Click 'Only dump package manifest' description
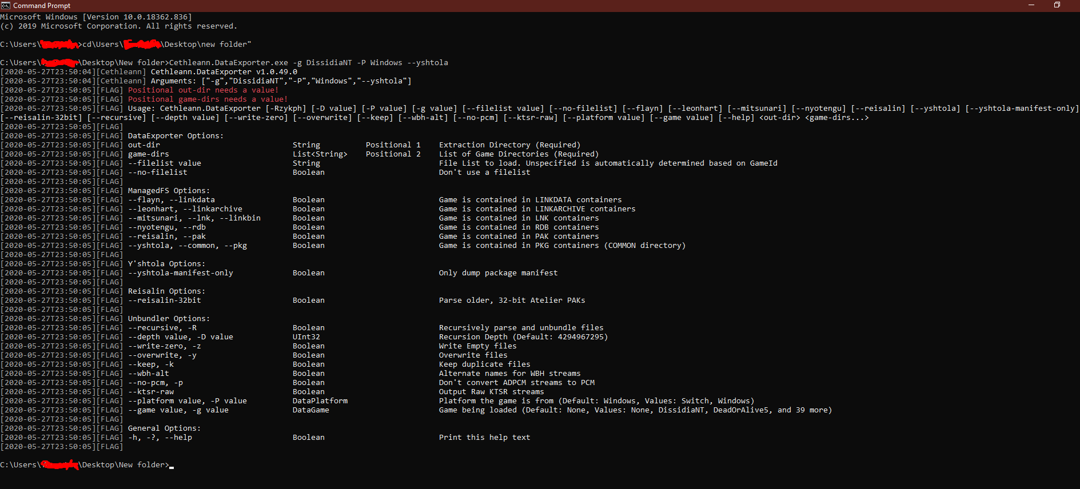 (x=499, y=273)
